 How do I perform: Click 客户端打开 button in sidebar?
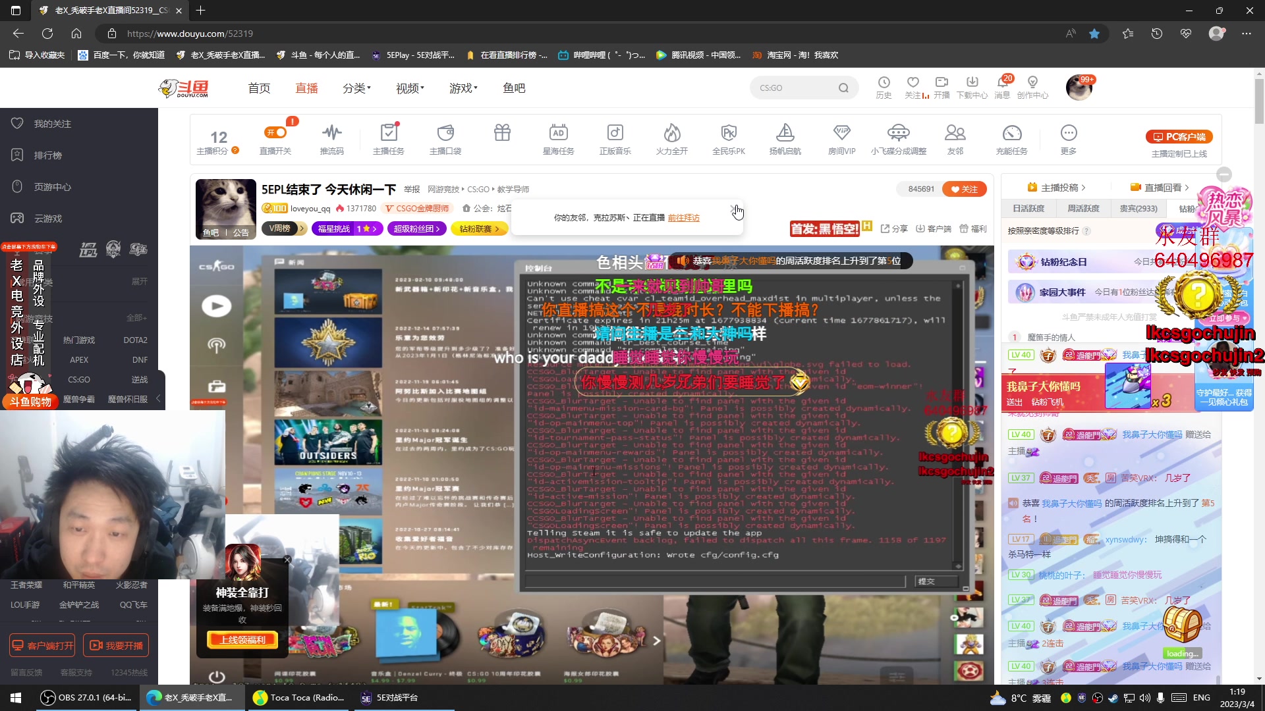coord(42,646)
